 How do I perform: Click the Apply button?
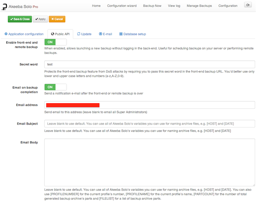pos(41,19)
